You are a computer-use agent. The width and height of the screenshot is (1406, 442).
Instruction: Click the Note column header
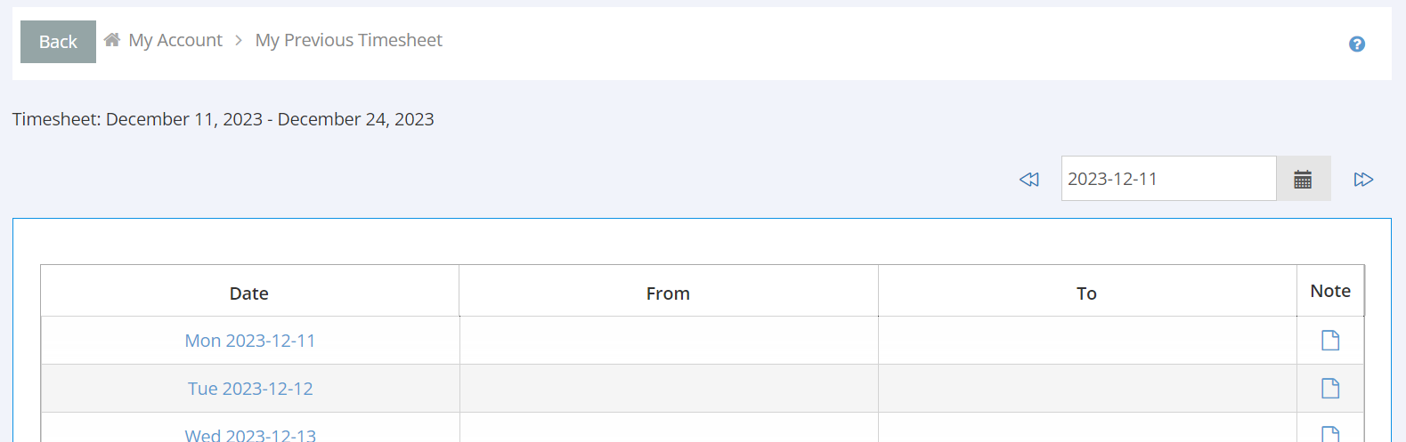click(1329, 291)
